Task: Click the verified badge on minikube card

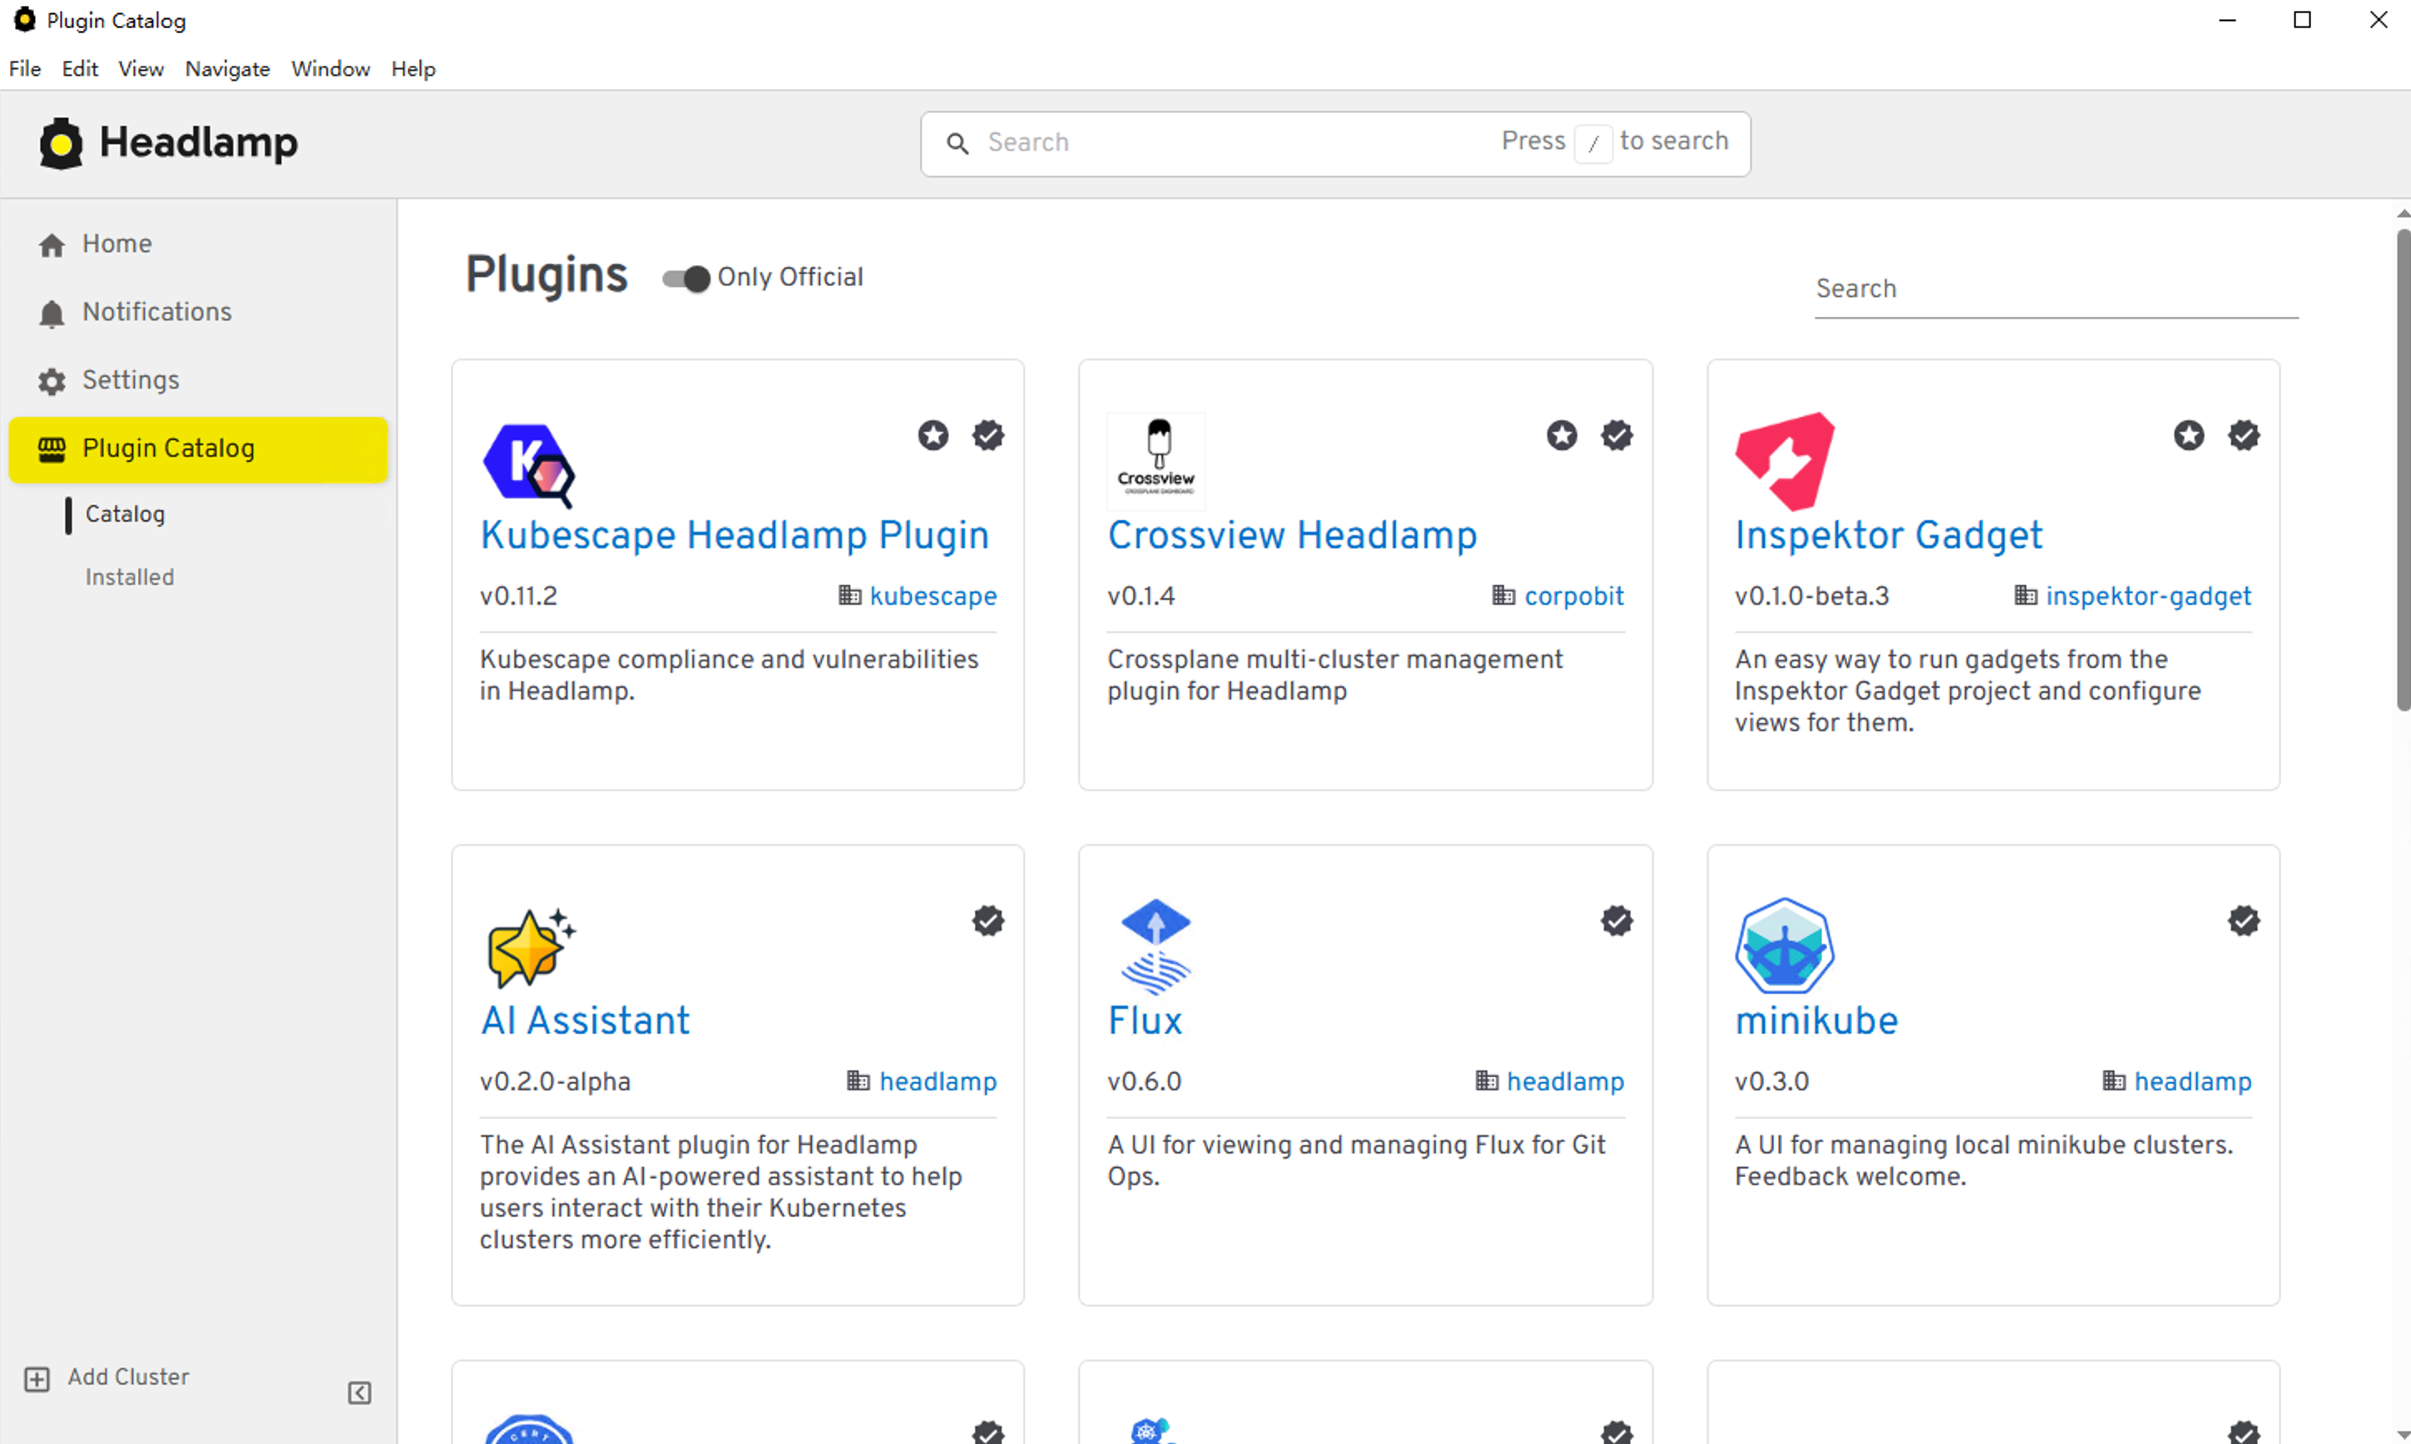Action: (2244, 921)
